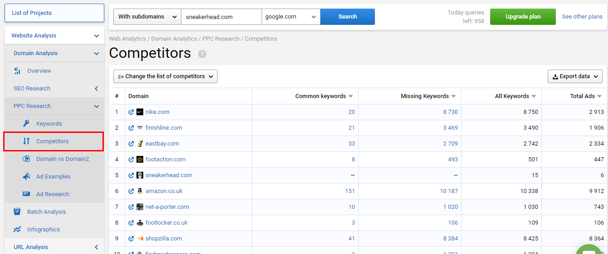Viewport: 608px width, 254px height.
Task: Click the megaphone icon for Ad Examples
Action: (x=26, y=177)
